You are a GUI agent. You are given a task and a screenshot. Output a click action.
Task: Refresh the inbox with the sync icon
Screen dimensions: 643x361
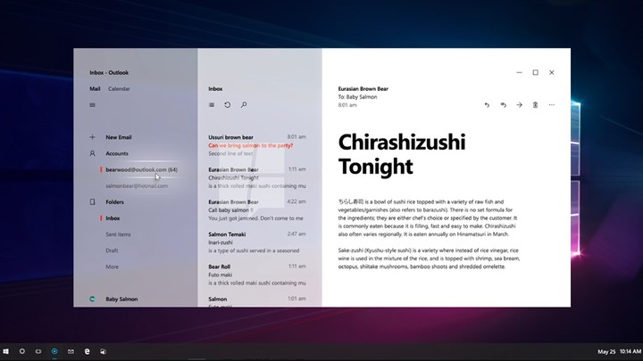pyautogui.click(x=228, y=105)
